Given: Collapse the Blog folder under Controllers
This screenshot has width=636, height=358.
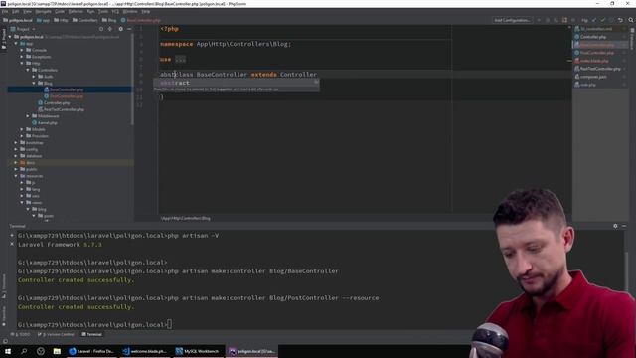Looking at the screenshot, I should click(x=34, y=83).
